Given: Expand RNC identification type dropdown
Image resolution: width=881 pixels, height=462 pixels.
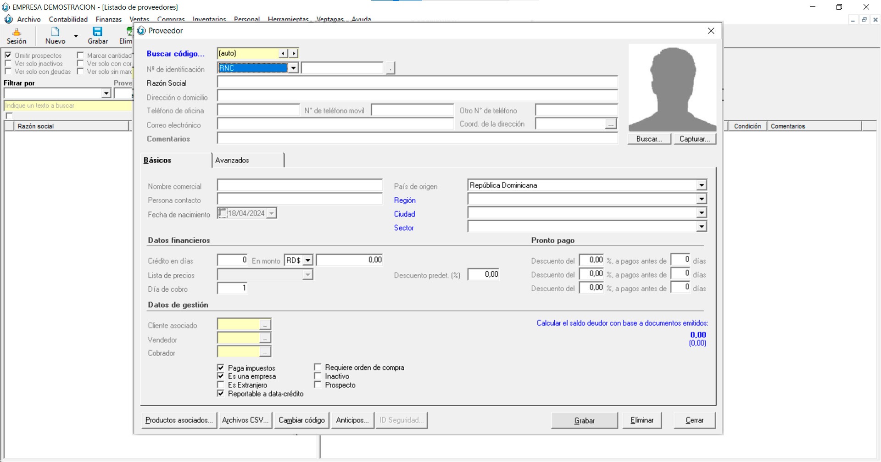Looking at the screenshot, I should pyautogui.click(x=293, y=68).
